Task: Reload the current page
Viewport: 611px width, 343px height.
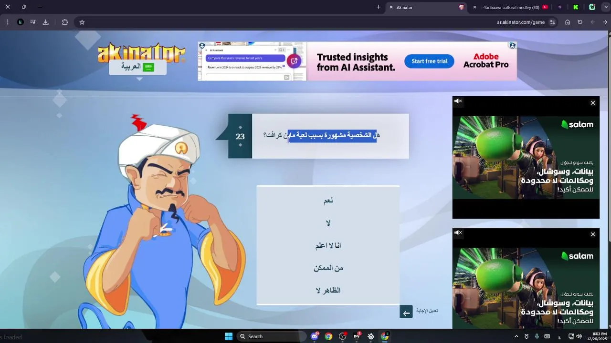Action: (x=580, y=22)
